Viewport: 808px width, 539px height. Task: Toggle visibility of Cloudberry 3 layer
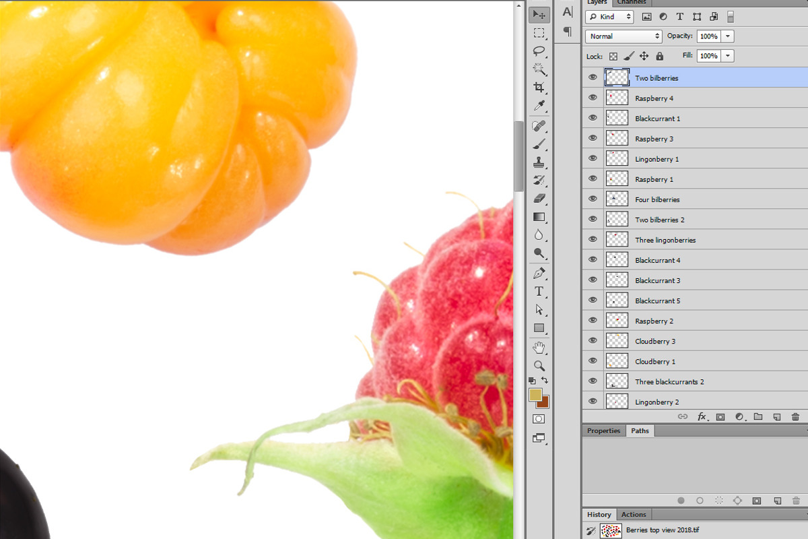[x=593, y=341]
